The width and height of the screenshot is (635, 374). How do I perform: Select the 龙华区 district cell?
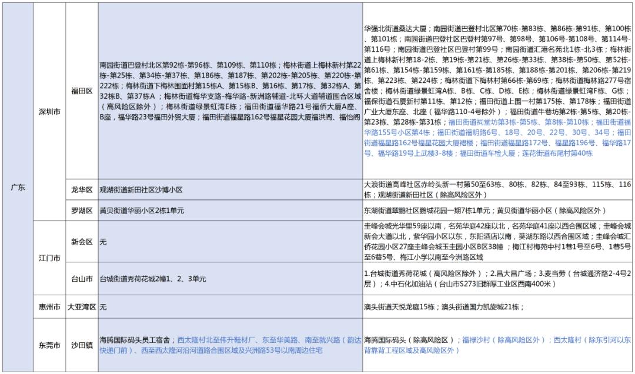coord(81,190)
